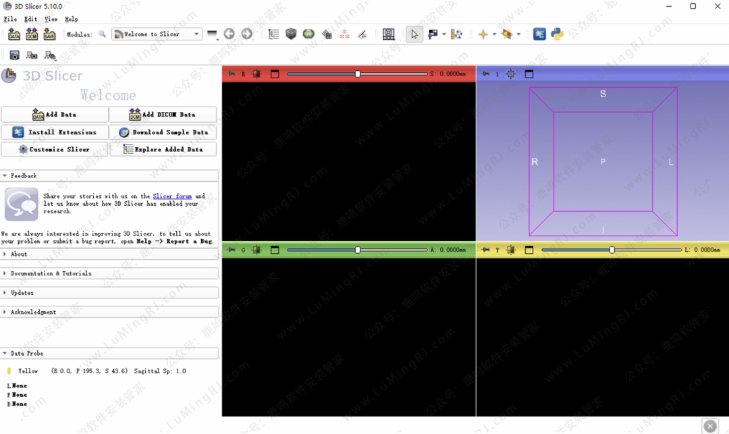The width and height of the screenshot is (729, 434).
Task: Toggle the crosshair toolbar button
Action: pyautogui.click(x=483, y=34)
